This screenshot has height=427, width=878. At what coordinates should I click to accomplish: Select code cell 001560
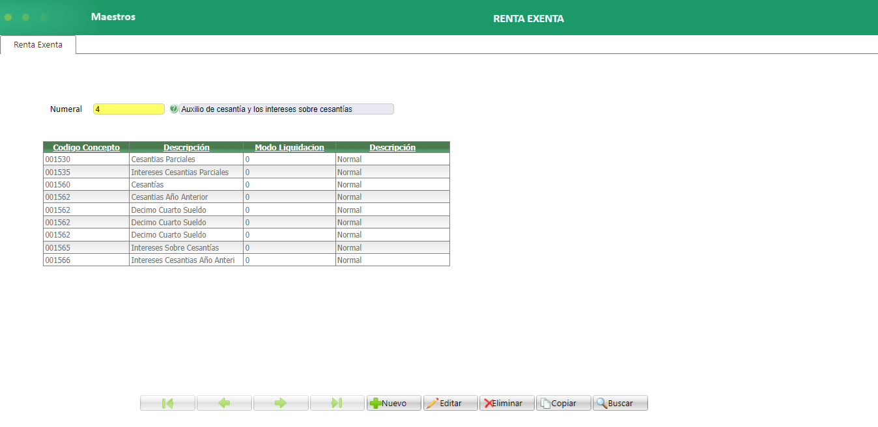pos(86,185)
